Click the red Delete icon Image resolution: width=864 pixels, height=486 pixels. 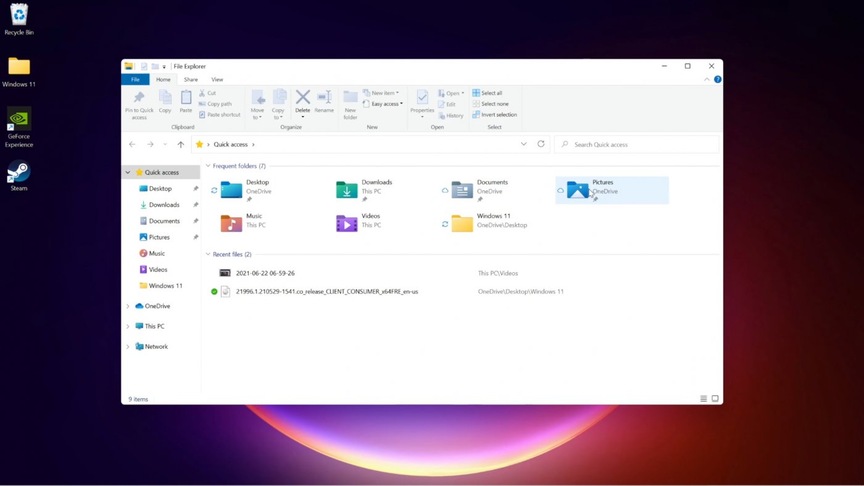[302, 97]
